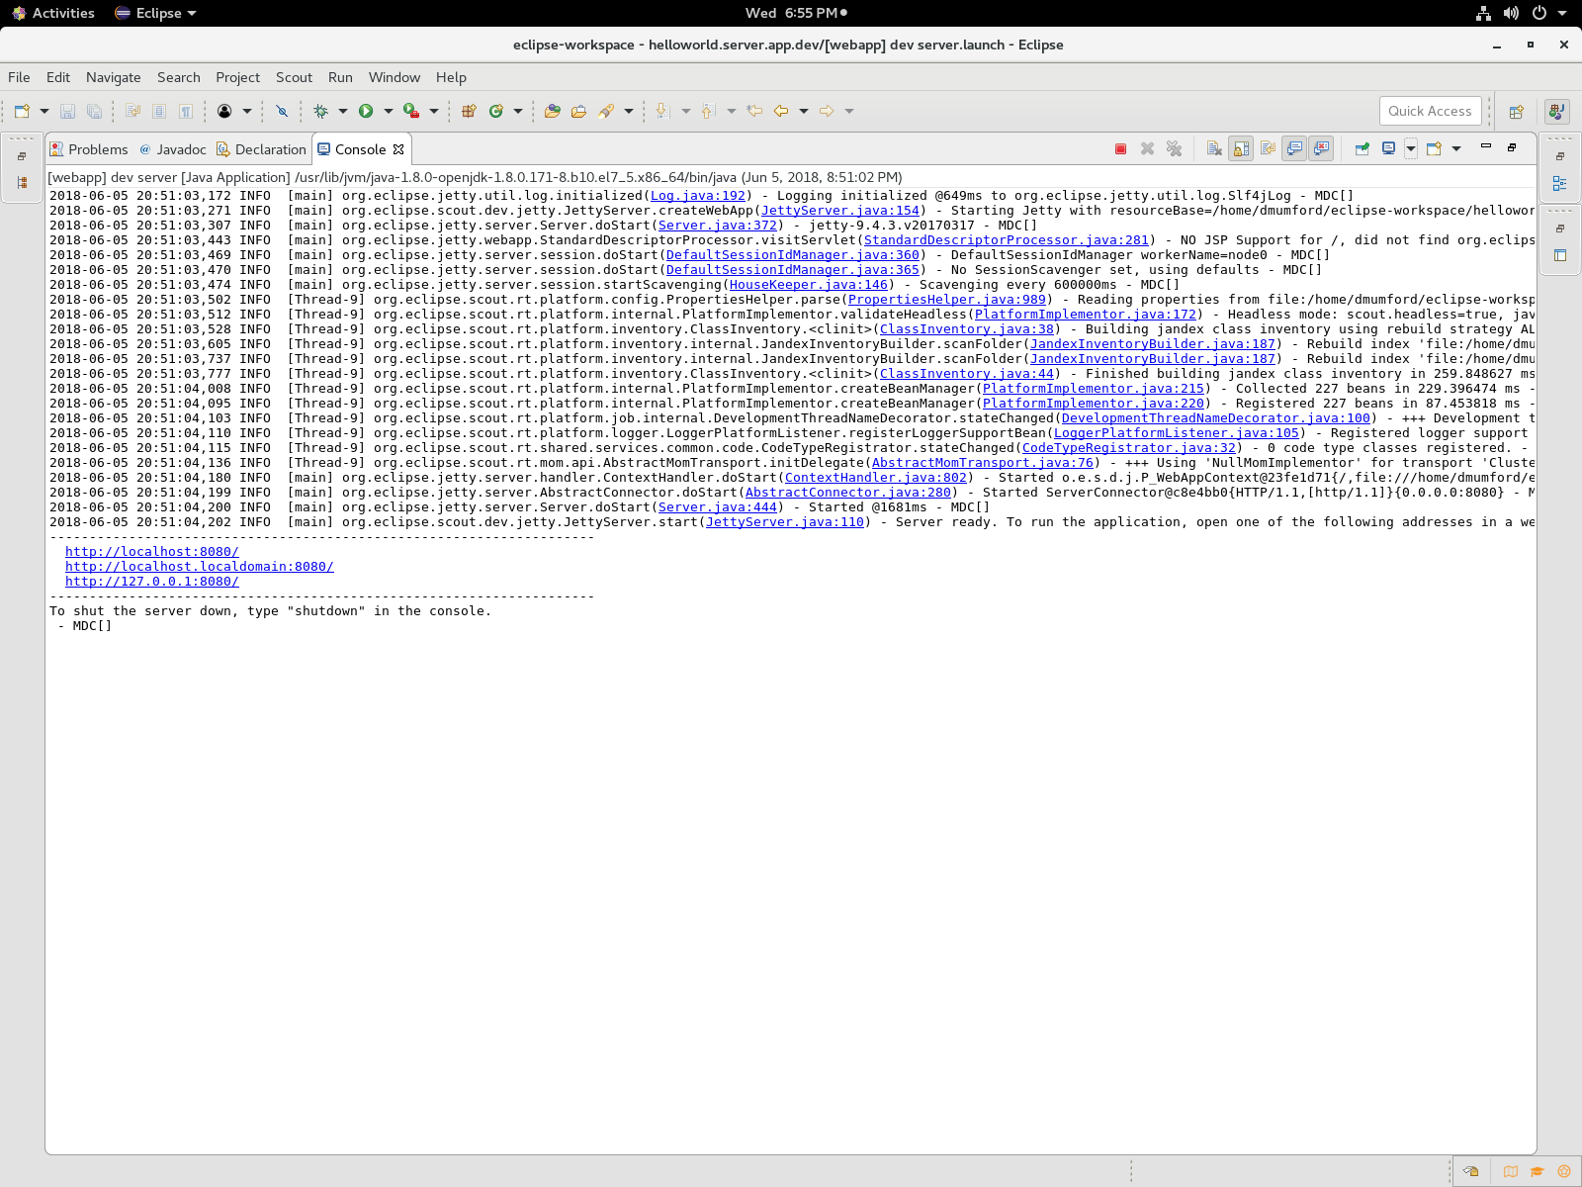
Task: Click the Open Perspective icon
Action: coord(1516,112)
